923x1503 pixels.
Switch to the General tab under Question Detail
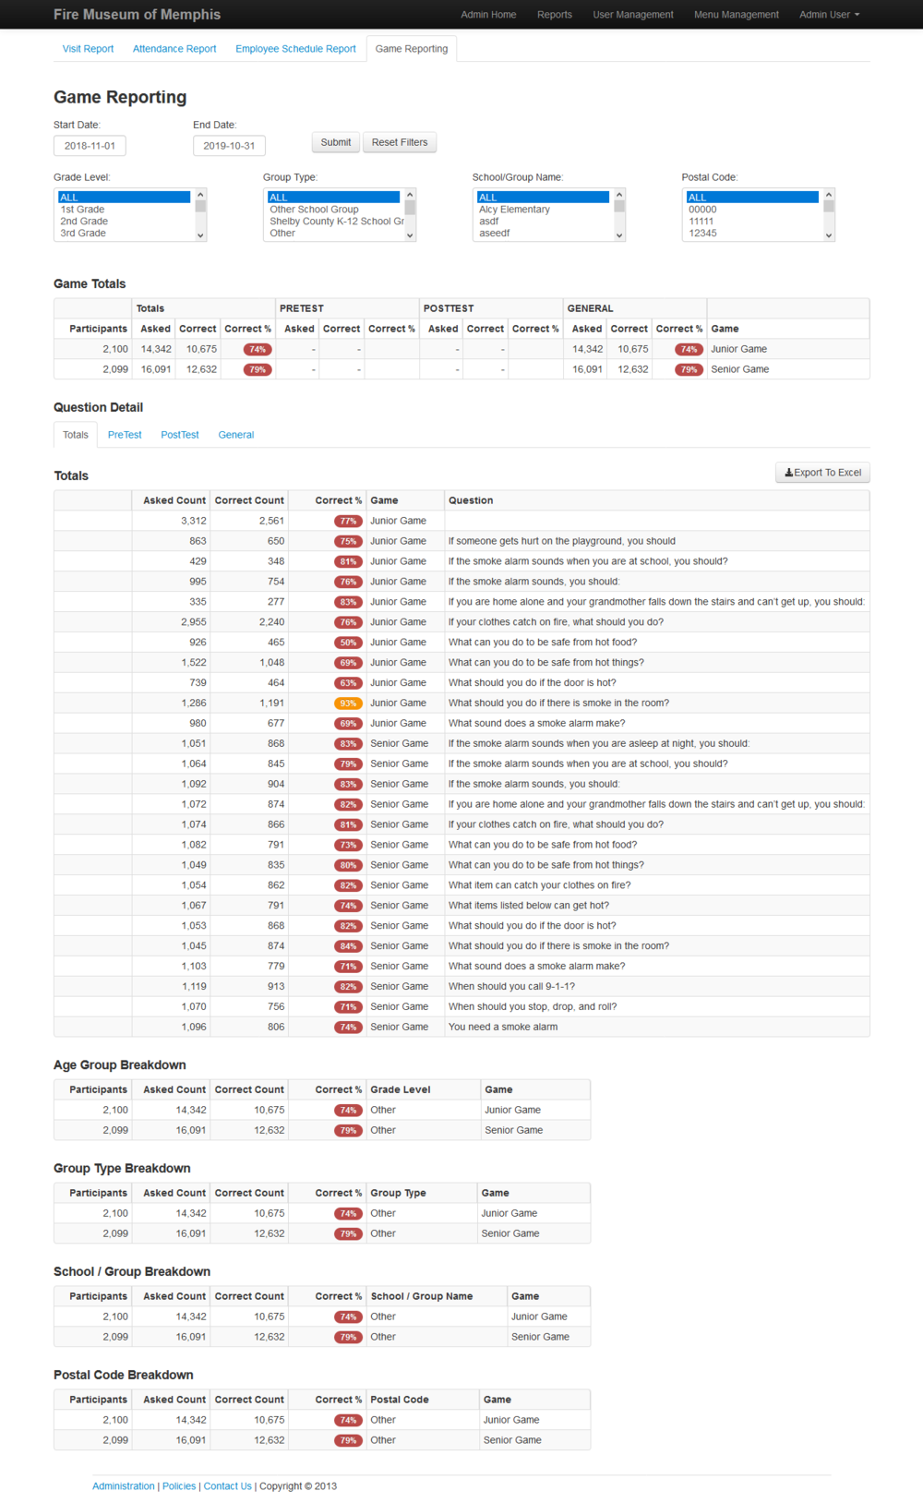click(236, 435)
